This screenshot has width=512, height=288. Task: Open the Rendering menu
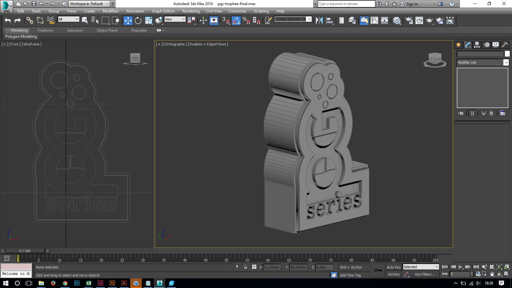coord(191,11)
